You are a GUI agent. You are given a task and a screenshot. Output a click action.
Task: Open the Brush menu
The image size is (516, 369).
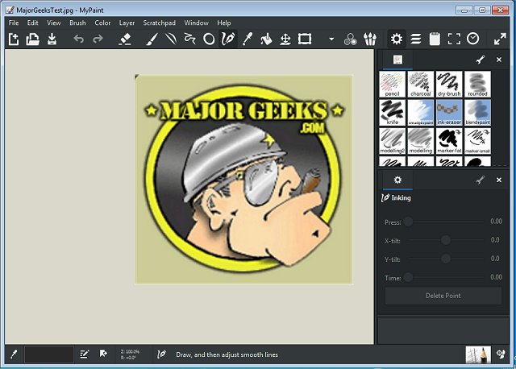tap(77, 23)
